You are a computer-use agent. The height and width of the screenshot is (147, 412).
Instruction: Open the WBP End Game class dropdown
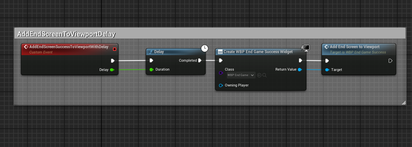[x=241, y=75]
